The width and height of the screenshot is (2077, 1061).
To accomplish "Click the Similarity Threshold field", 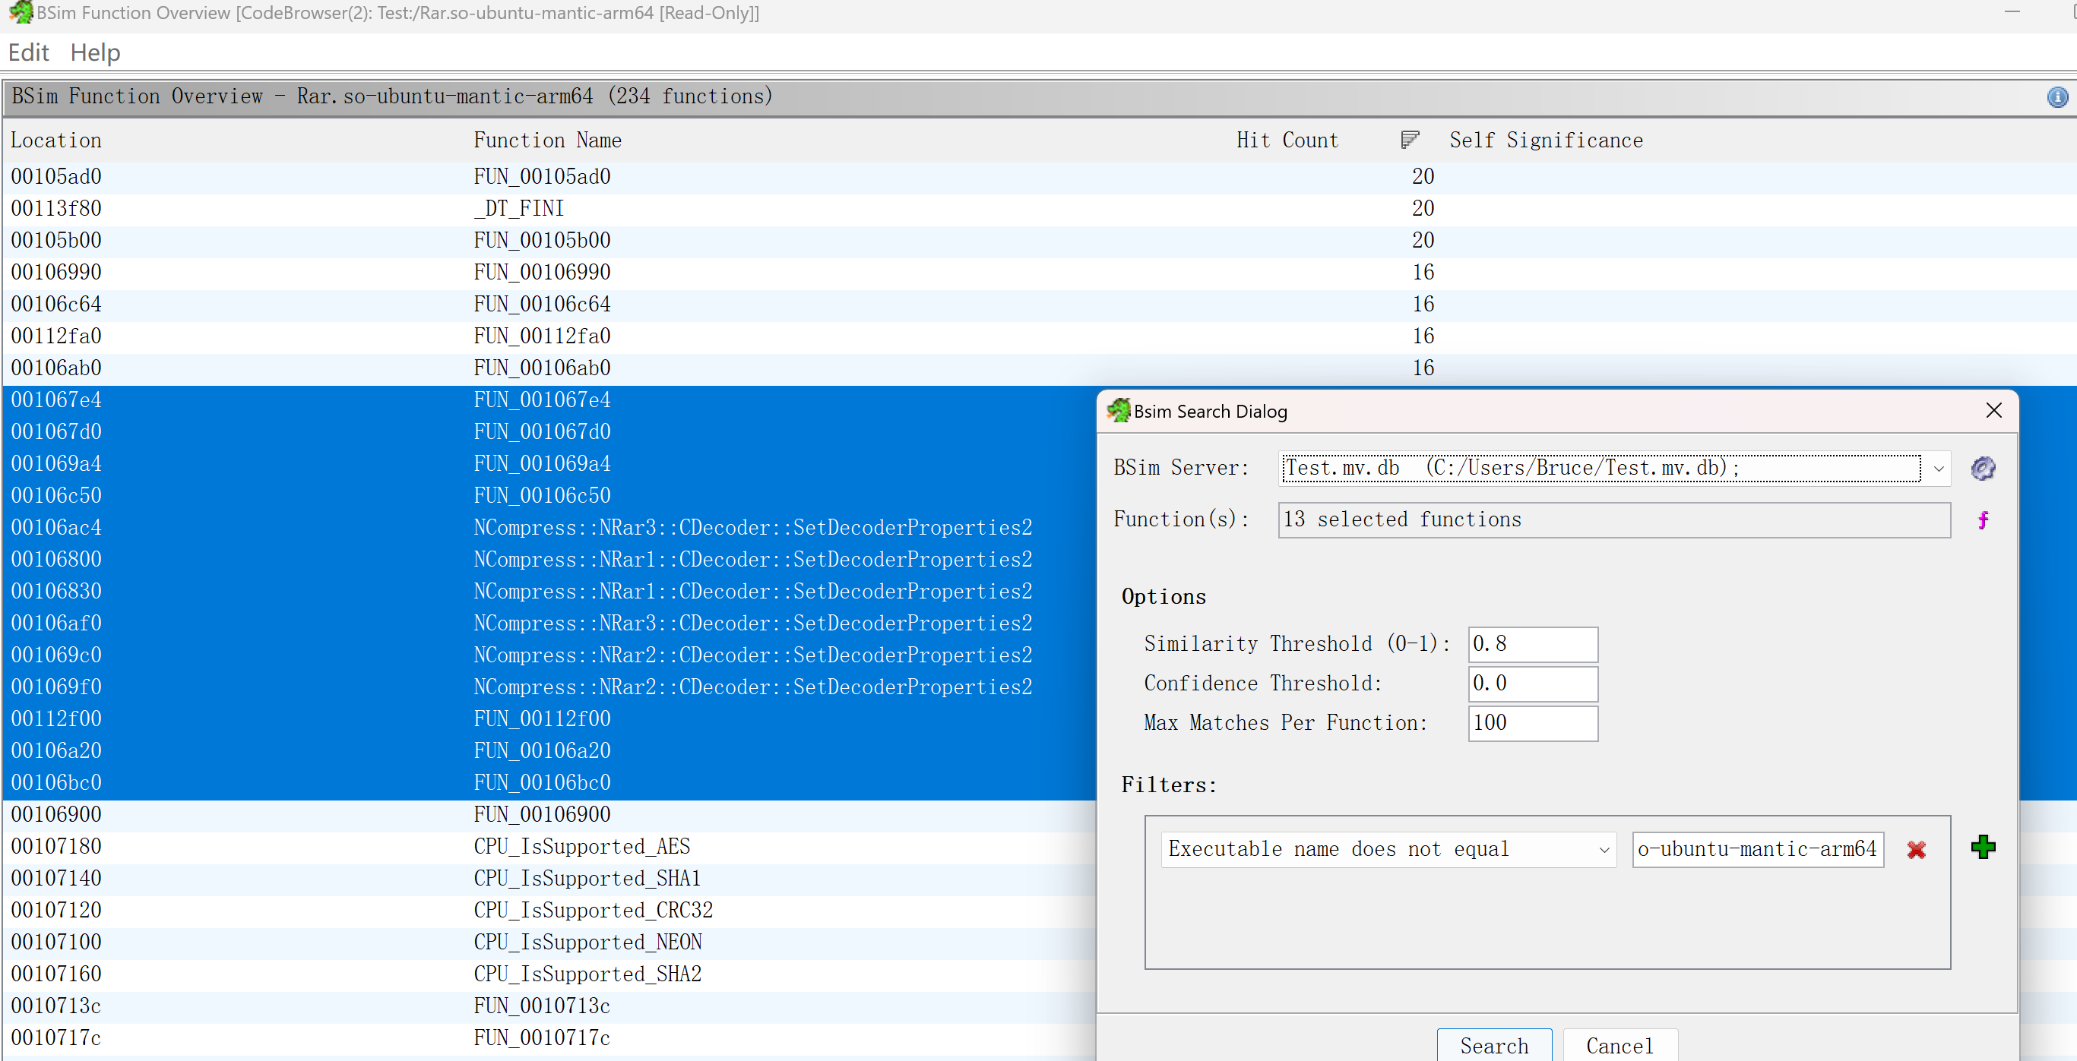I will click(1532, 645).
